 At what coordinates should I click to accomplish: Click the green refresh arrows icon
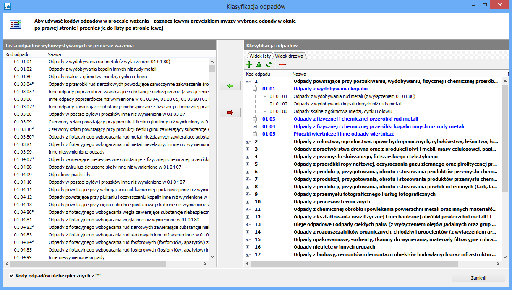pyautogui.click(x=269, y=64)
